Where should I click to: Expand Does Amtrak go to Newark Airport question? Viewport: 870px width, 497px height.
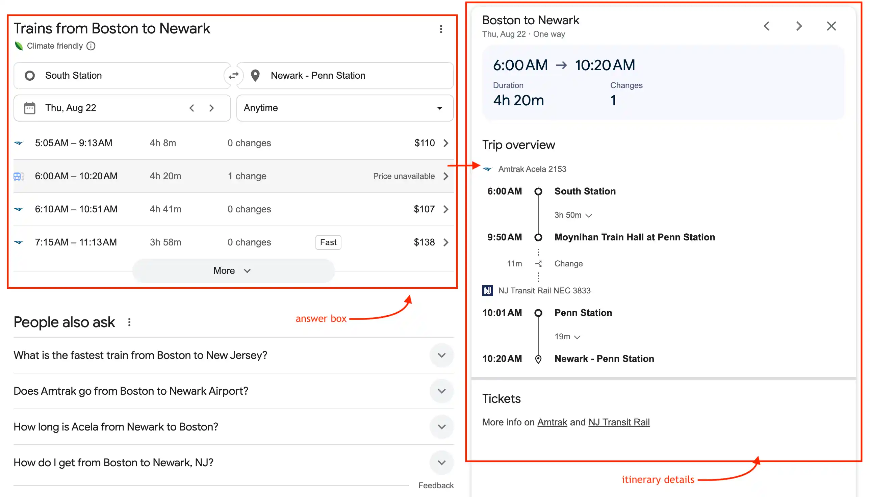point(441,391)
